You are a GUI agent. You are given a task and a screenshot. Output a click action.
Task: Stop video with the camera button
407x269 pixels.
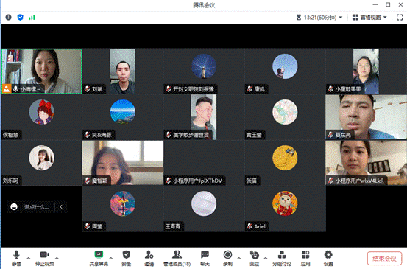(x=45, y=258)
